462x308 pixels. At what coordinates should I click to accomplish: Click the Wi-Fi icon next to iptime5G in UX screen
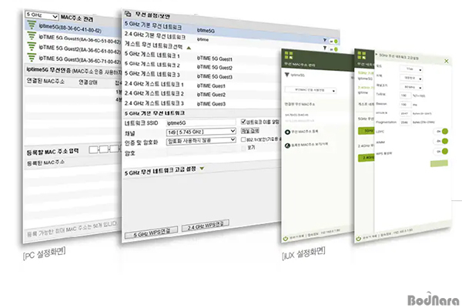coord(287,75)
